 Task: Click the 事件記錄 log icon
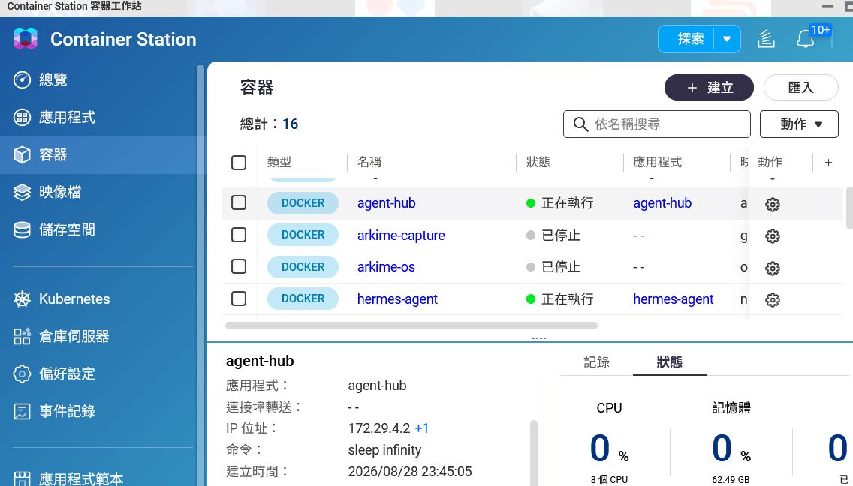22,412
